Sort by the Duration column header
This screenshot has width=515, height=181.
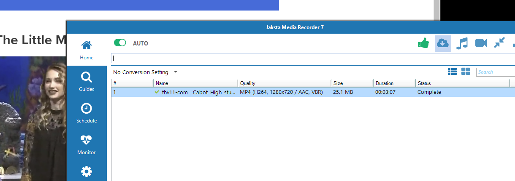[x=394, y=83]
